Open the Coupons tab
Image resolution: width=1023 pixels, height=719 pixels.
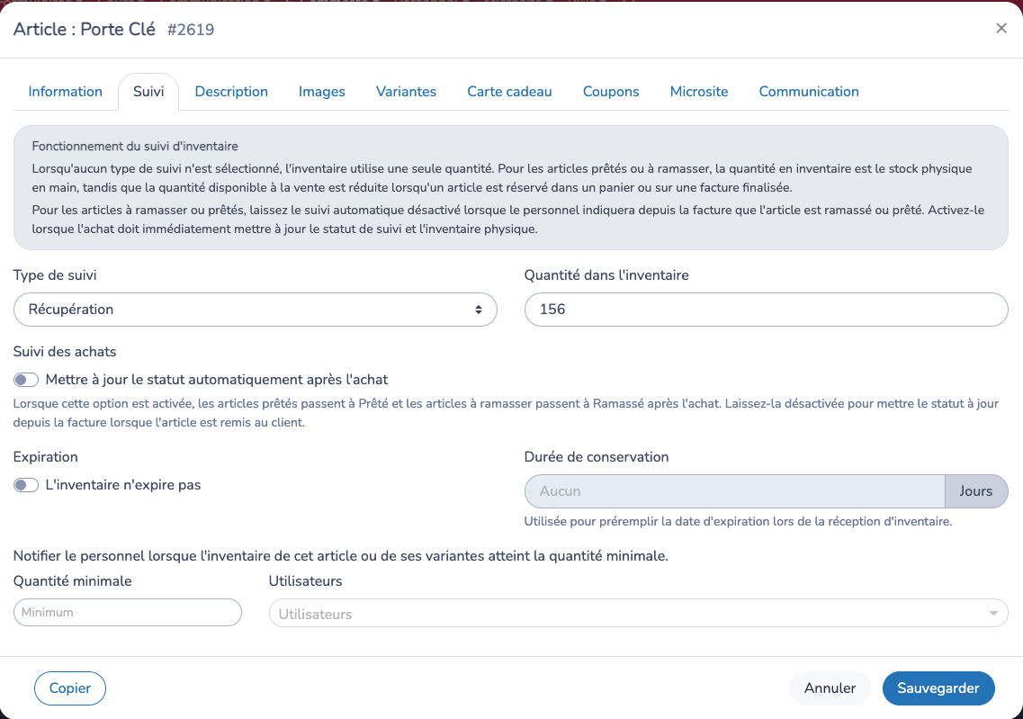[x=611, y=92]
